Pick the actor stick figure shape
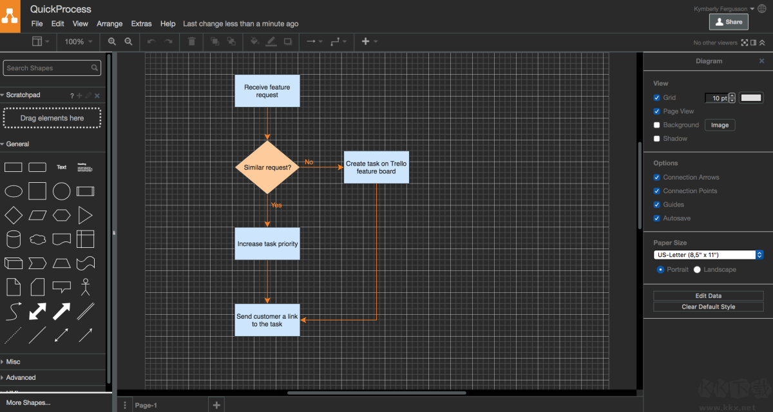 86,287
